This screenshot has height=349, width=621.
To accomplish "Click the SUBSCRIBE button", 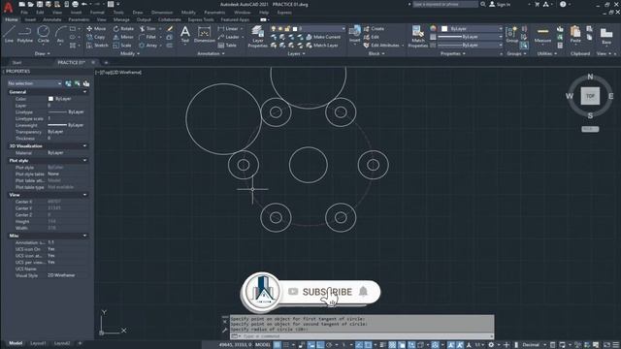I will tap(327, 292).
